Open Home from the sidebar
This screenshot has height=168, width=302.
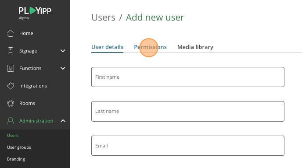(x=26, y=33)
